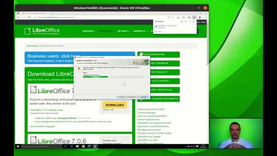The height and width of the screenshot is (156, 277).
Task: Click Choose operating system link
Action: [151, 109]
